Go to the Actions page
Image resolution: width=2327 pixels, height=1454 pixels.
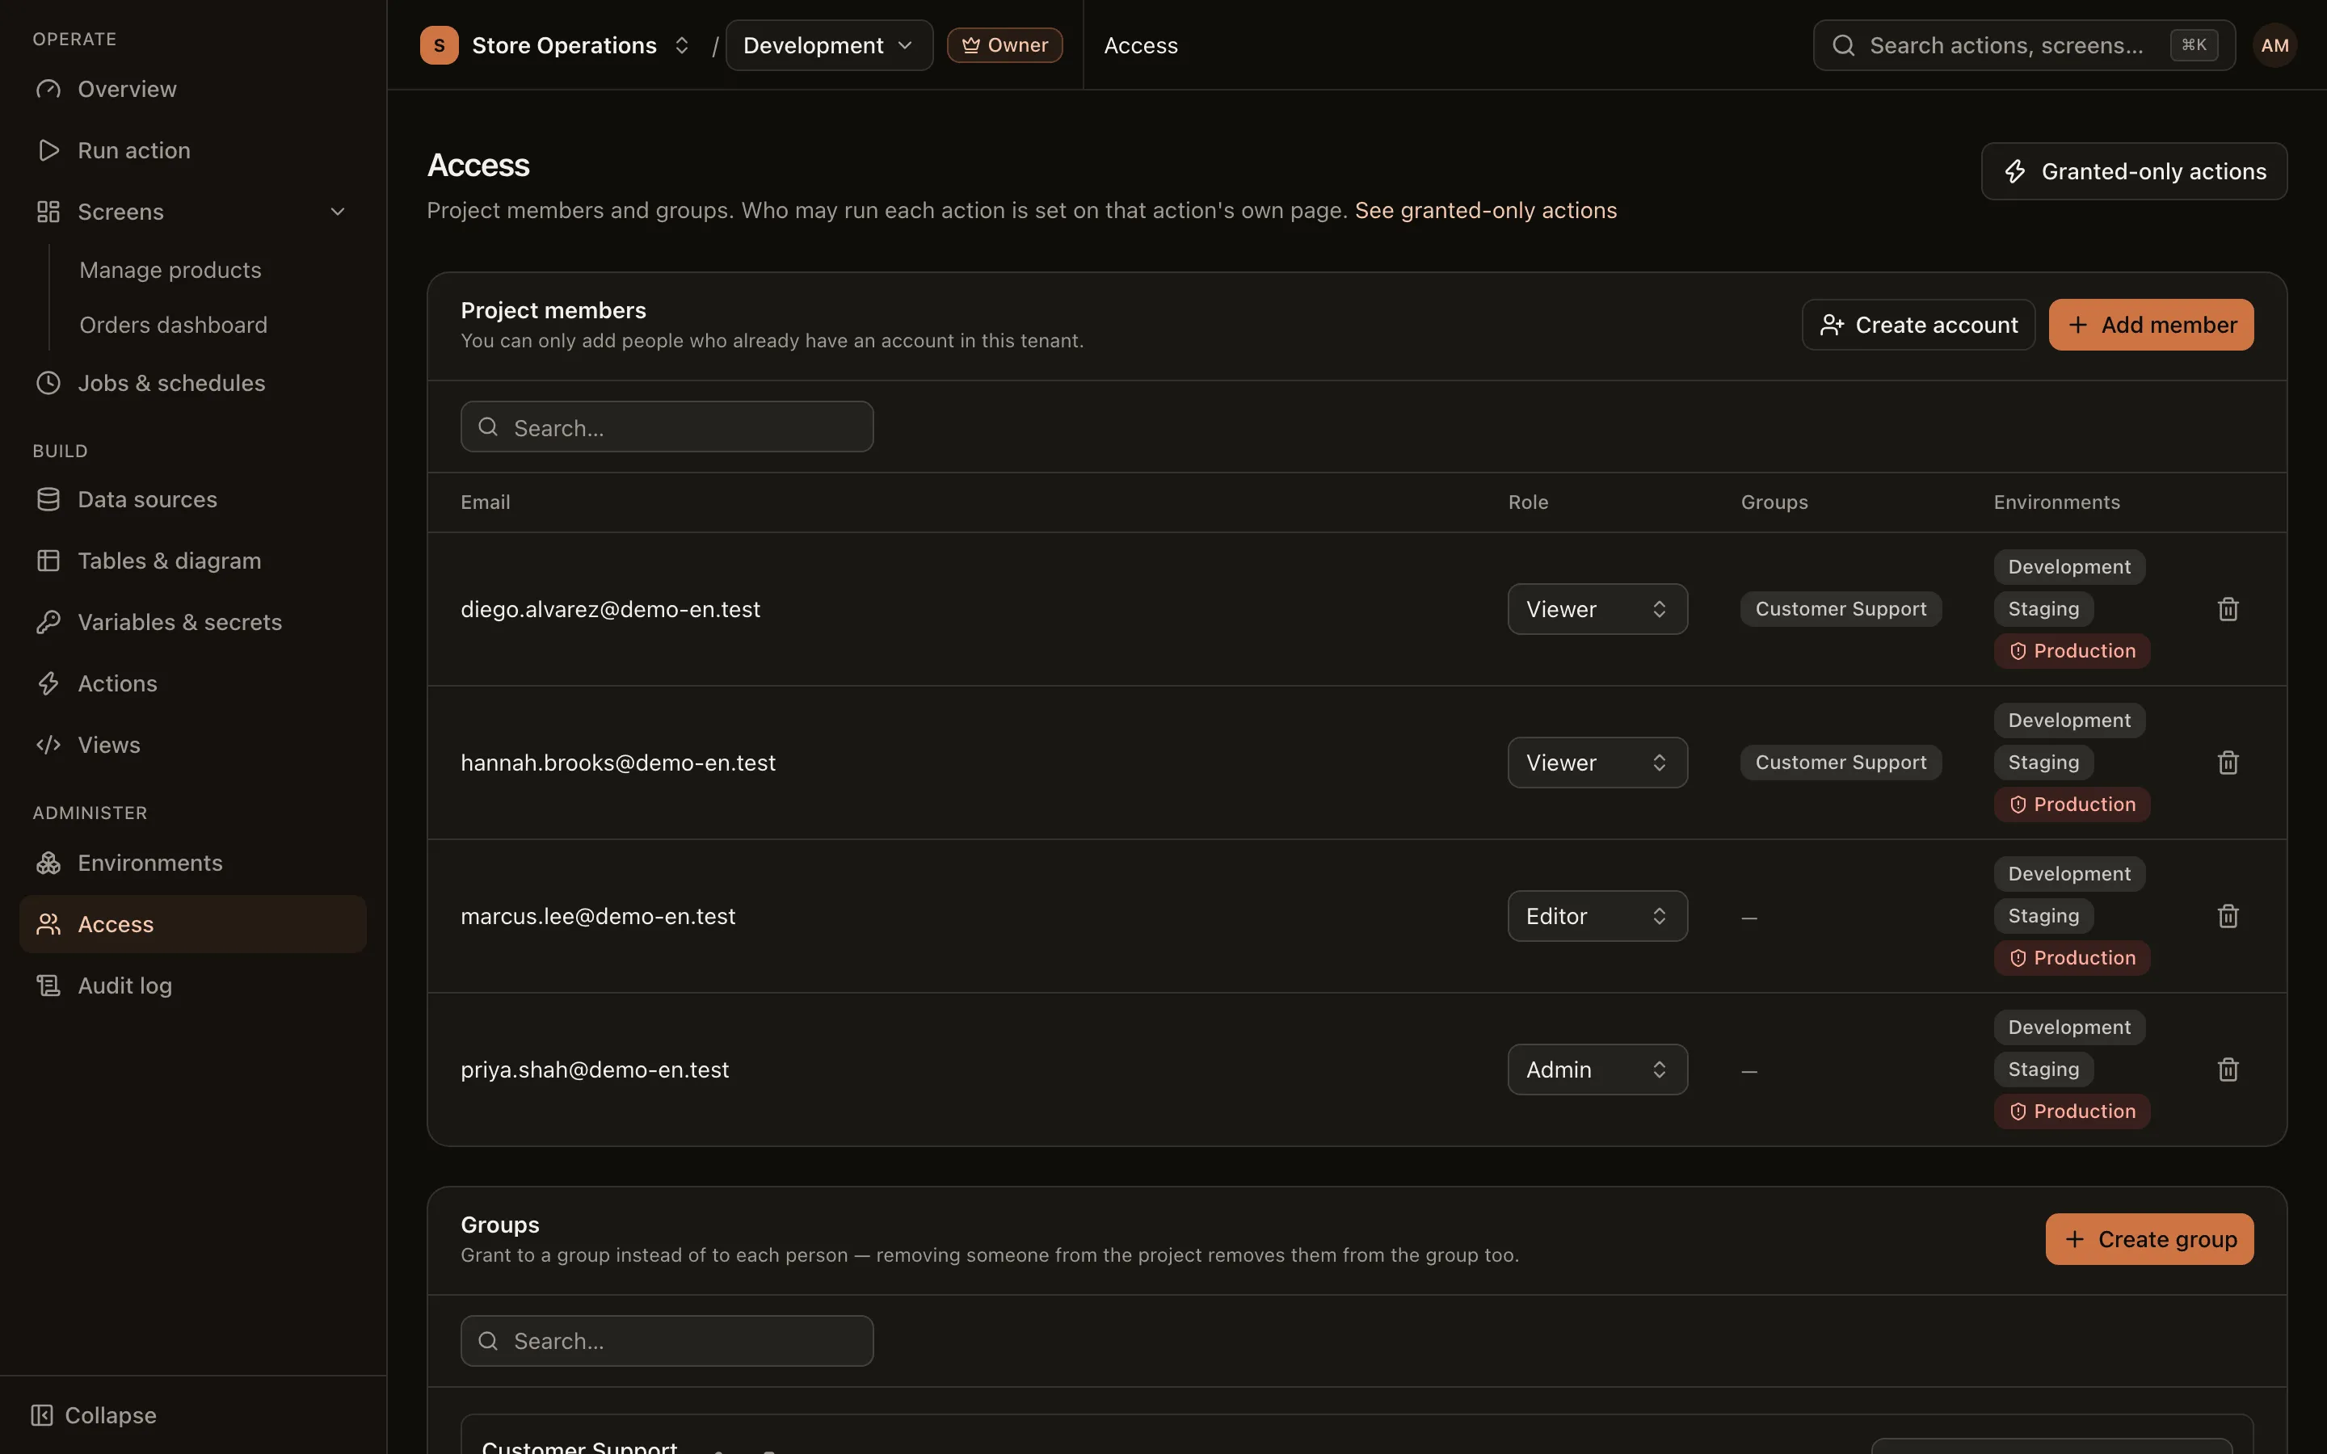[192, 683]
